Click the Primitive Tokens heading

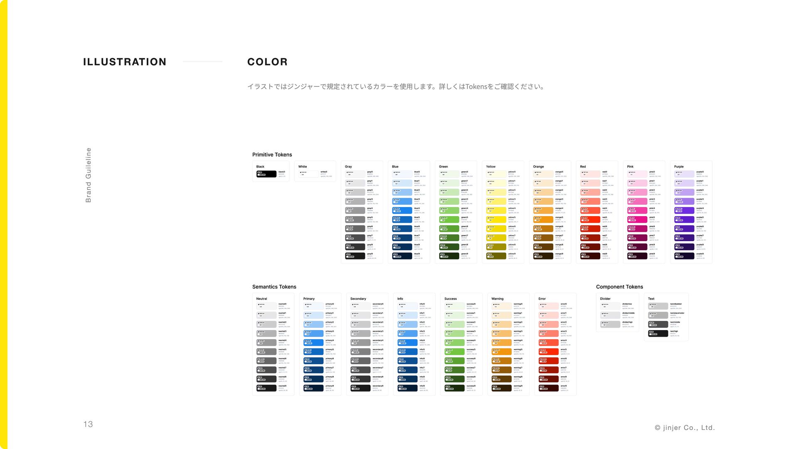coord(272,155)
